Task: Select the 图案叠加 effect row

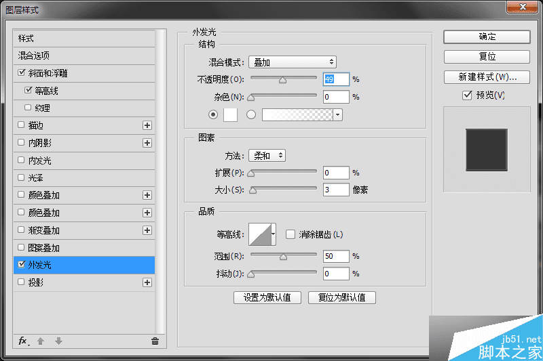Action: [x=83, y=248]
